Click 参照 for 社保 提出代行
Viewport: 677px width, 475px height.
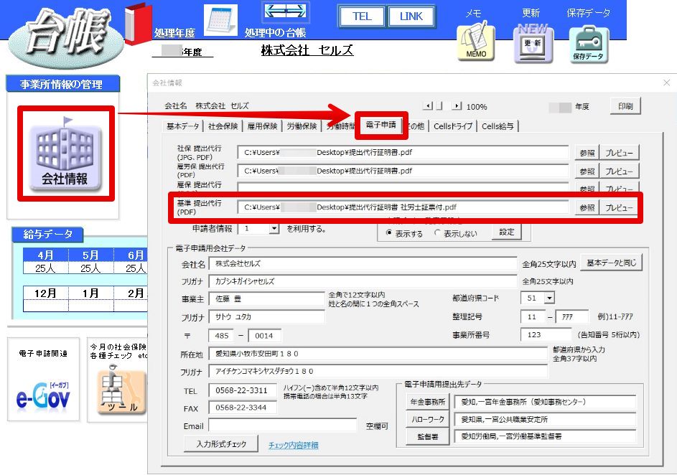click(587, 153)
